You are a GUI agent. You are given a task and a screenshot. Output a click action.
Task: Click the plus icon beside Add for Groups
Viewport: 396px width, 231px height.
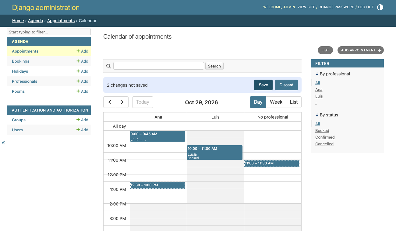pyautogui.click(x=78, y=120)
